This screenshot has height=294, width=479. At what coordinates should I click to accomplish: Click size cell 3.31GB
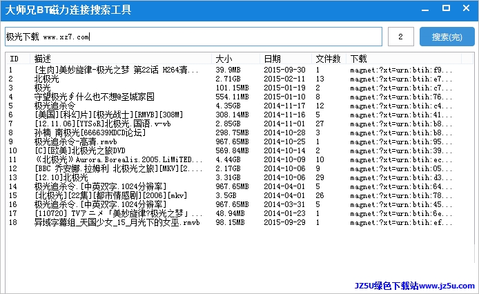(228, 177)
